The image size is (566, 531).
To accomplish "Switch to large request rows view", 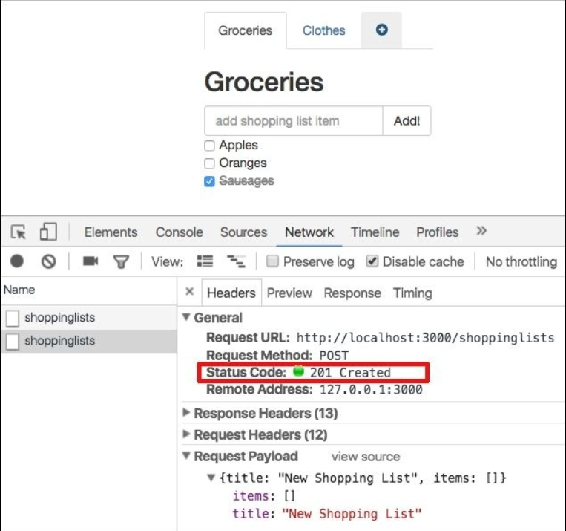I will click(x=205, y=261).
